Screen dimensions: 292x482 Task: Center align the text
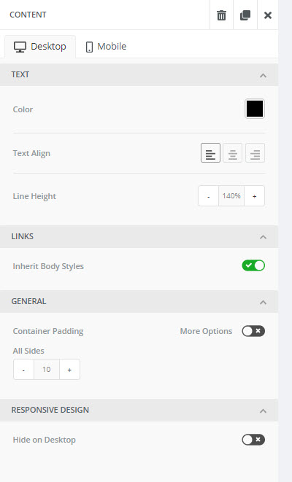pyautogui.click(x=233, y=153)
